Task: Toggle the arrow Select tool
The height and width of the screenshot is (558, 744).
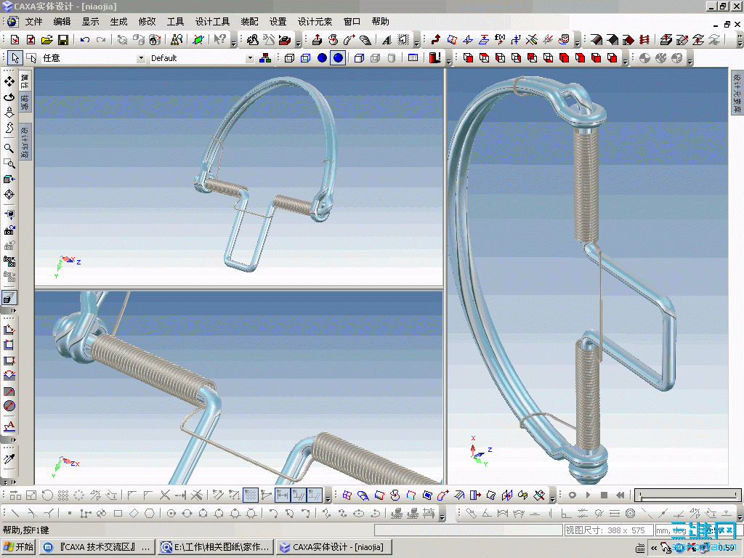Action: coord(15,58)
